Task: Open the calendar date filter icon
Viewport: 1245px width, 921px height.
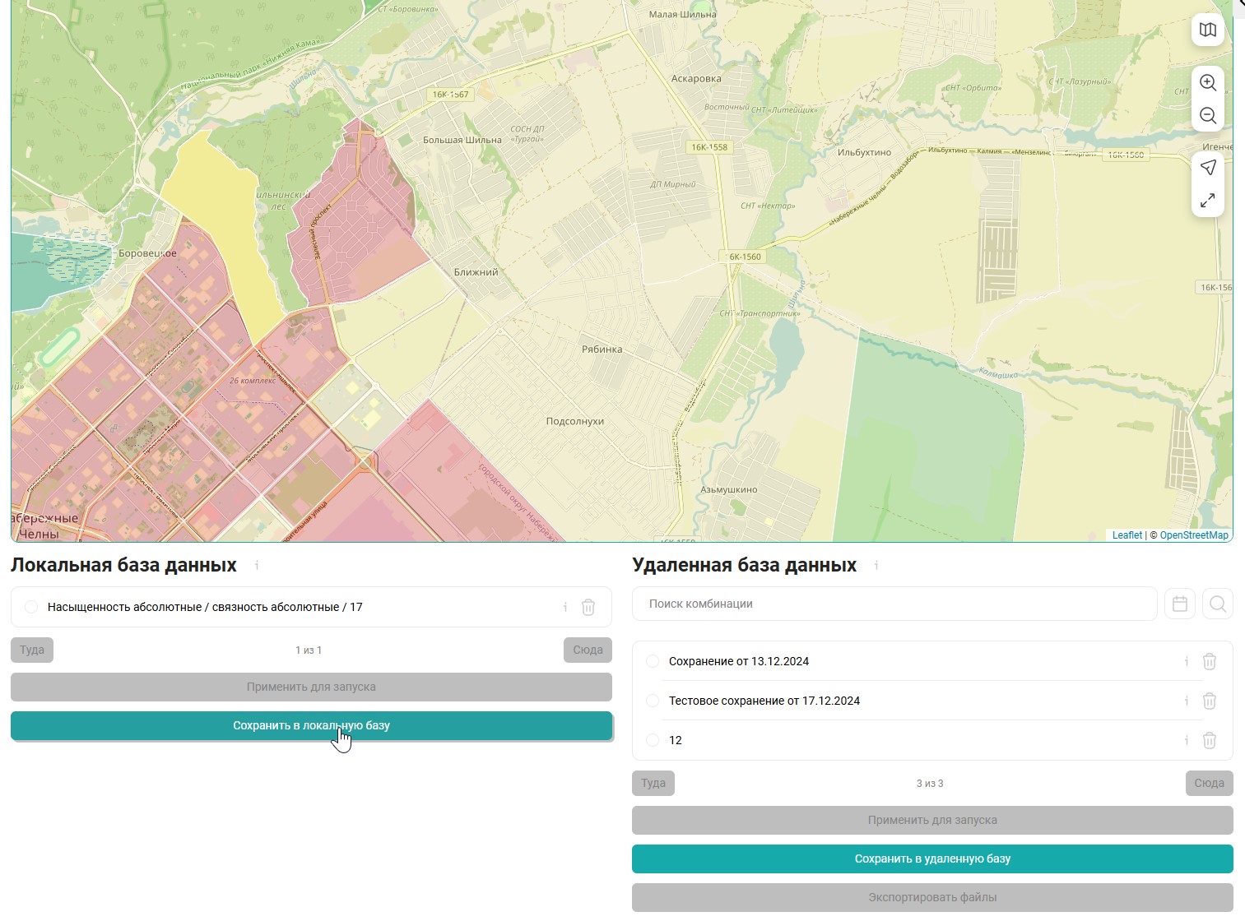Action: 1179,604
